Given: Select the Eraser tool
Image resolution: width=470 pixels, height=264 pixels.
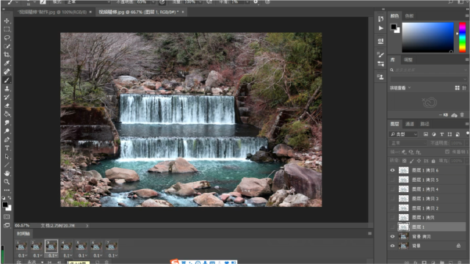Looking at the screenshot, I should pyautogui.click(x=7, y=106).
